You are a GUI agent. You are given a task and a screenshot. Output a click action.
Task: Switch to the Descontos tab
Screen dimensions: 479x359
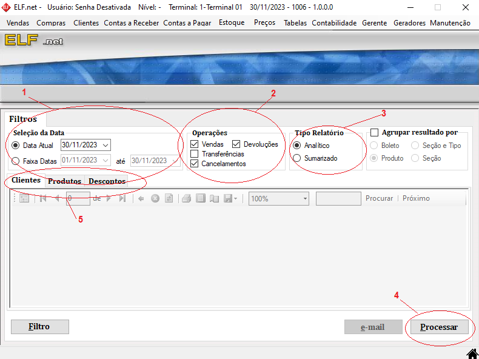(107, 181)
